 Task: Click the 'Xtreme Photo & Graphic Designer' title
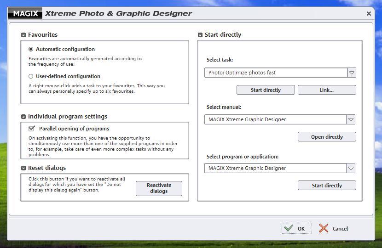click(118, 13)
